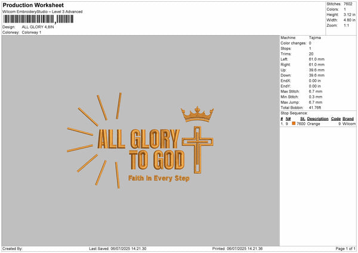The height and width of the screenshot is (253, 358).
Task: Click the 'Last Saved: 06/07/2025' footer text
Action: 118,249
